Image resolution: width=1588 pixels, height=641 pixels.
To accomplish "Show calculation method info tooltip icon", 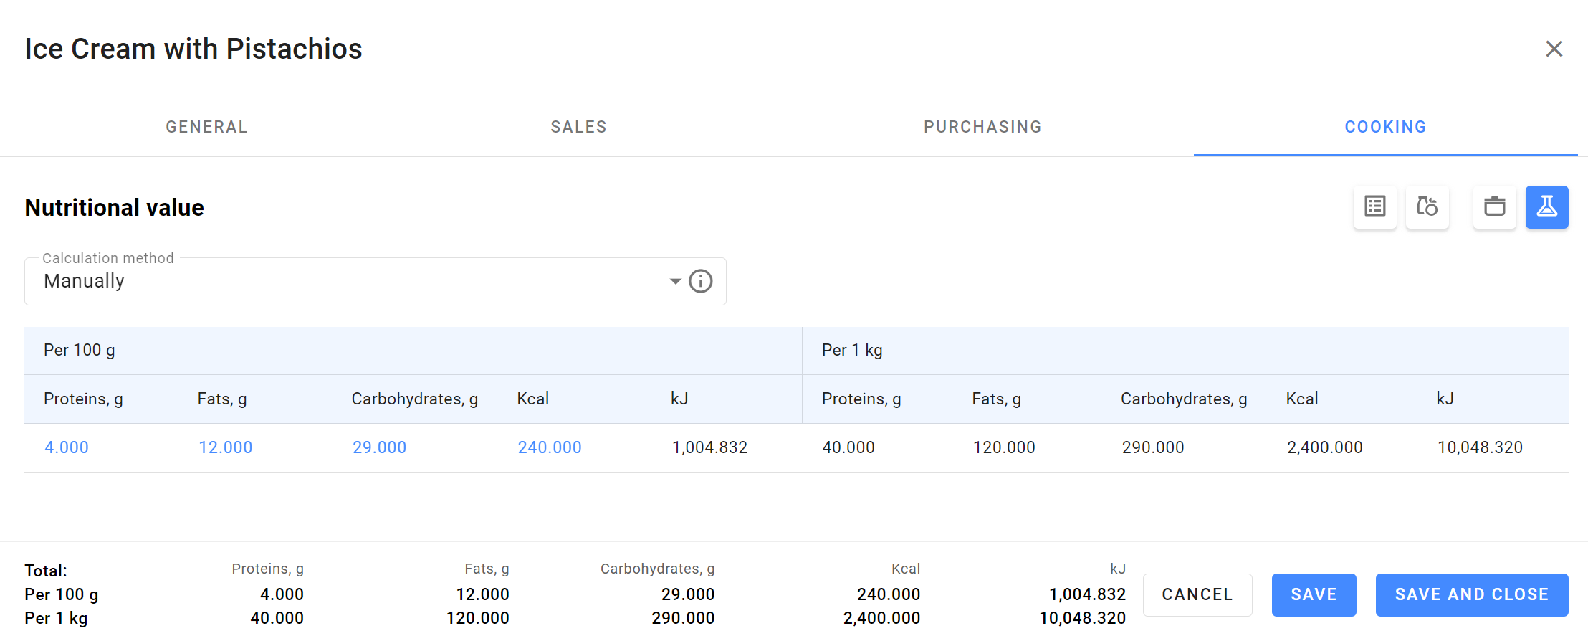I will 700,281.
